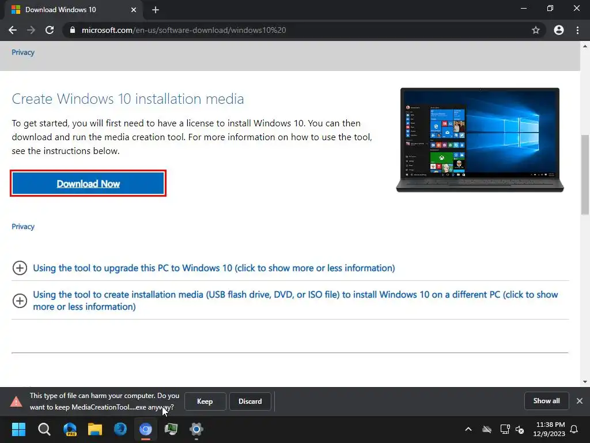590x443 pixels.
Task: Minimize the Chrome window
Action: pyautogui.click(x=523, y=8)
